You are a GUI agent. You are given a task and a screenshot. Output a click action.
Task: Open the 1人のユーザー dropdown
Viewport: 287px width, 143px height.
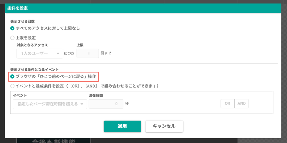[x=40, y=53]
